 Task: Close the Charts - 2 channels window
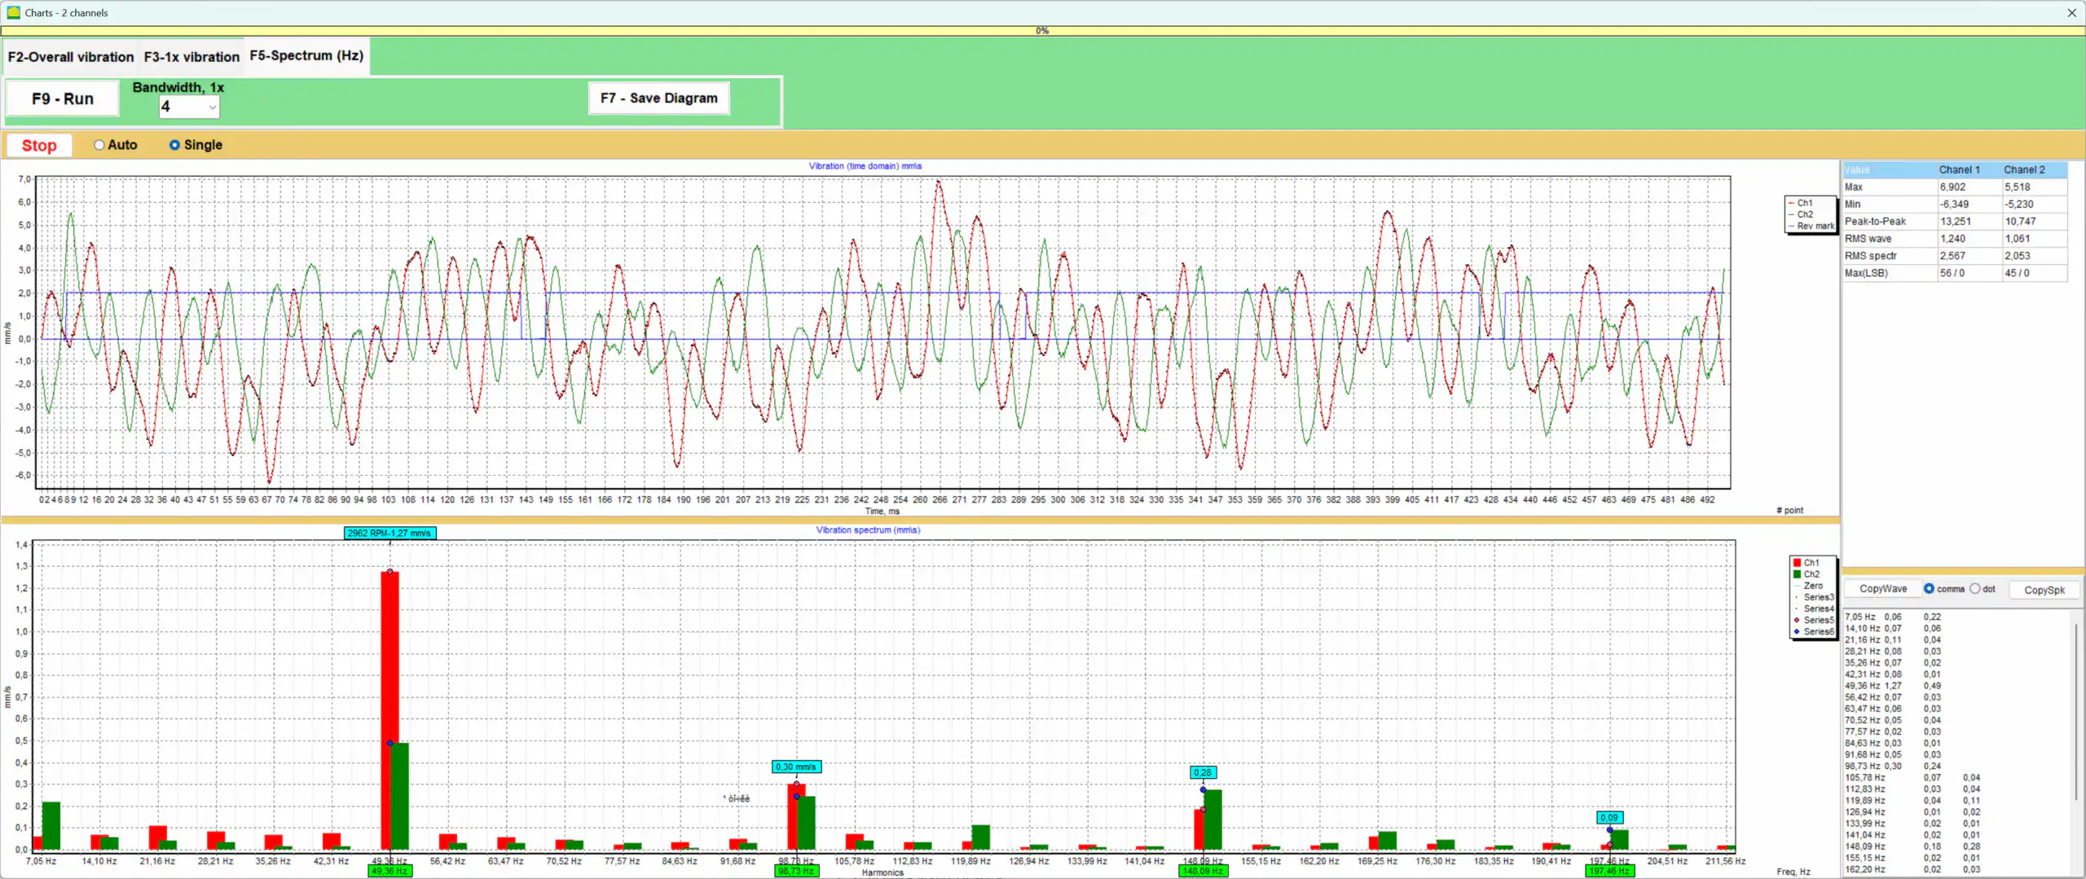click(2071, 12)
